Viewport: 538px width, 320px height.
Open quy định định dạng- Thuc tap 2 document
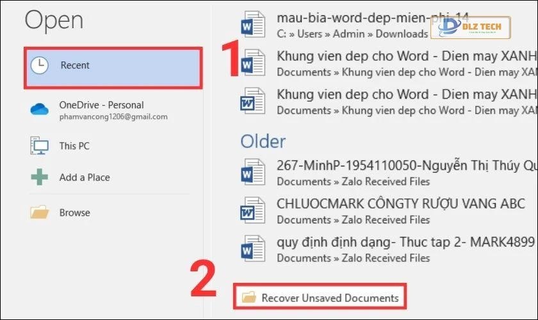coord(406,242)
